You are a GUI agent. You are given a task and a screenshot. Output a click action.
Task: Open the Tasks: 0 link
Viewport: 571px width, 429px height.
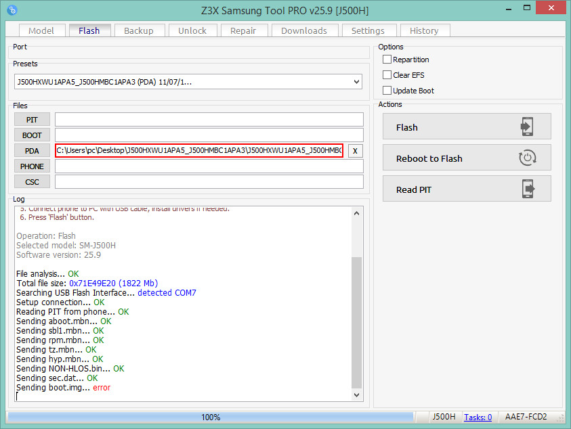pos(478,417)
